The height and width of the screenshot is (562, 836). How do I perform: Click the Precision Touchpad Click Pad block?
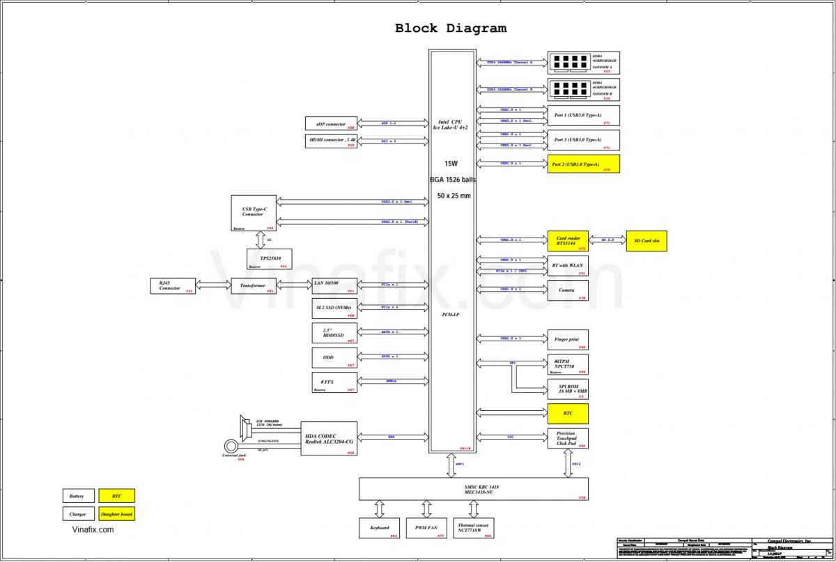point(568,438)
